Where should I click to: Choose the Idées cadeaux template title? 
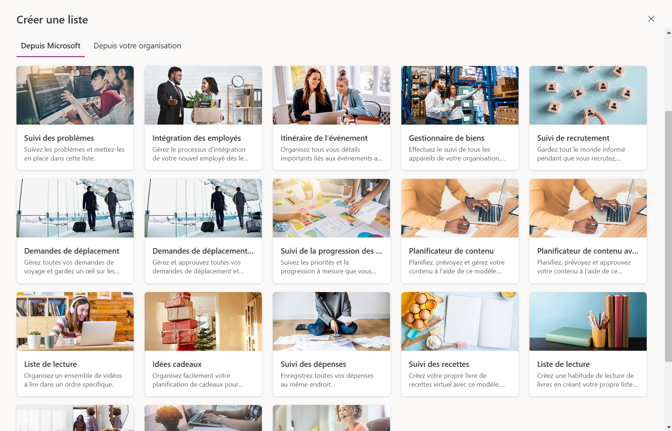pyautogui.click(x=177, y=364)
